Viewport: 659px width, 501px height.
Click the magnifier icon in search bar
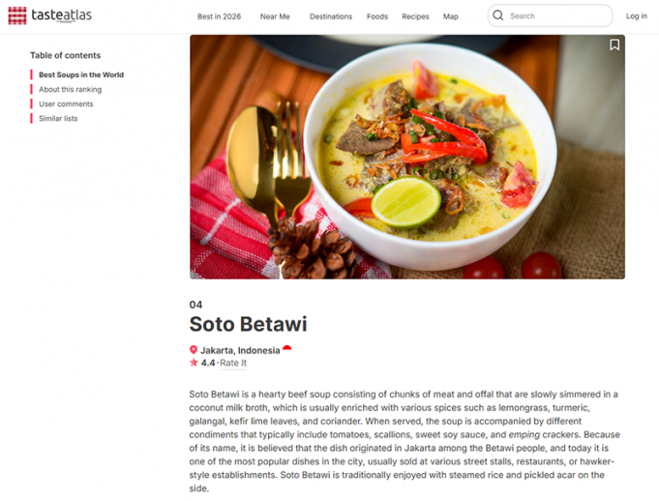[498, 15]
